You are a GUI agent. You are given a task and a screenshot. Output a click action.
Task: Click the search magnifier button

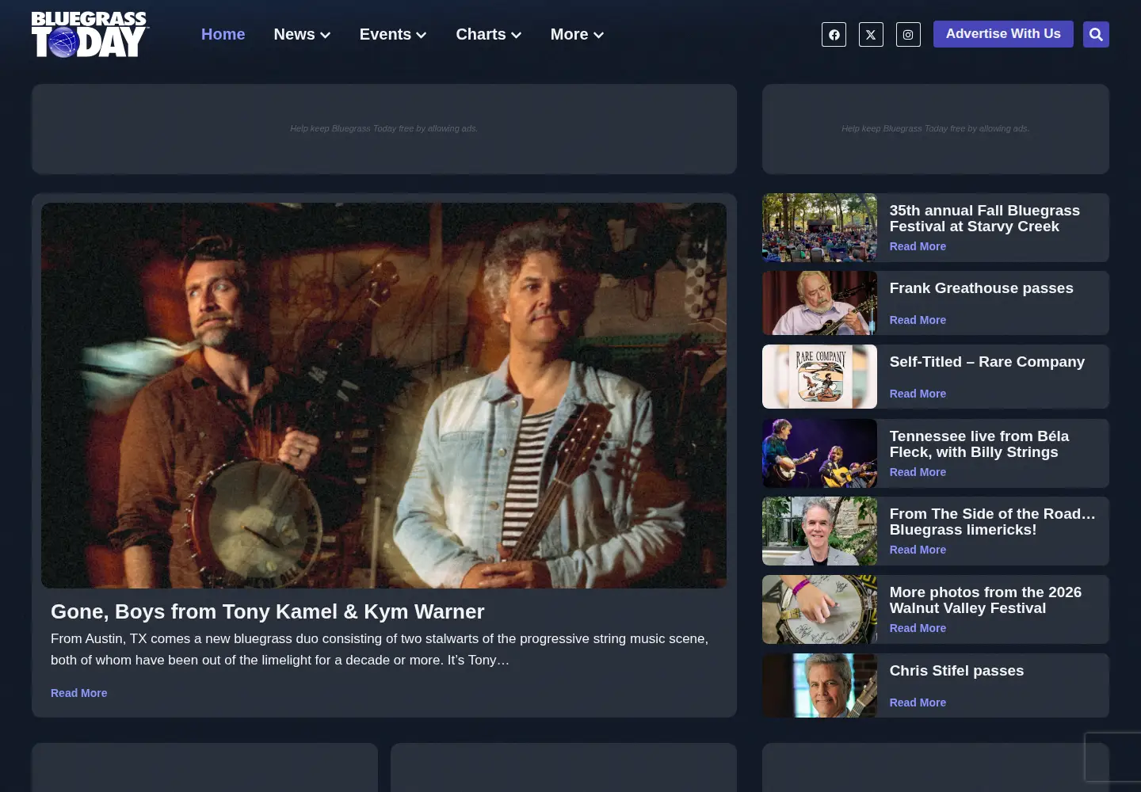point(1096,34)
